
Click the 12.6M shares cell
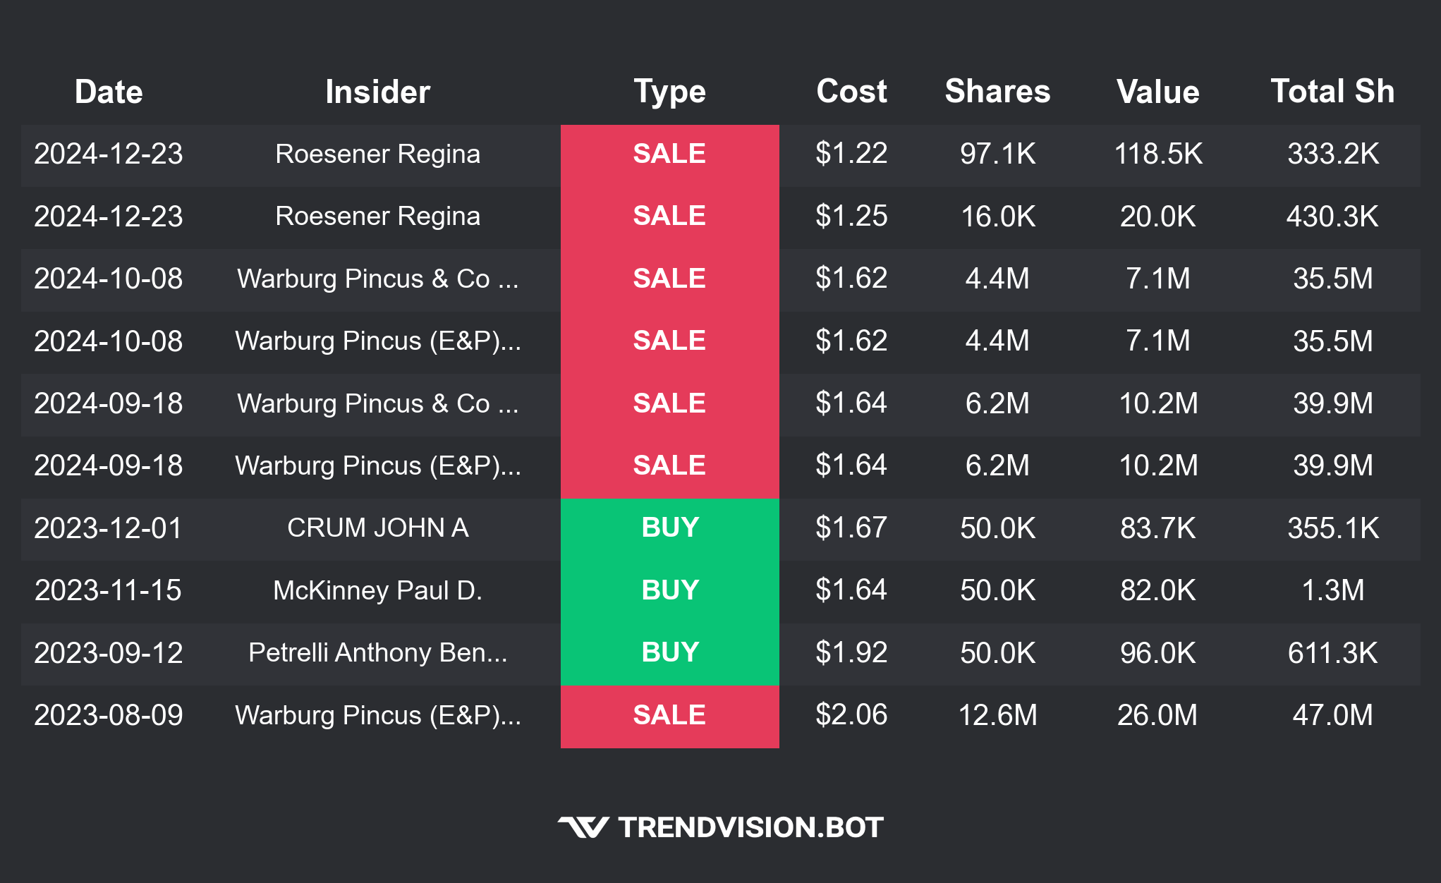[997, 715]
